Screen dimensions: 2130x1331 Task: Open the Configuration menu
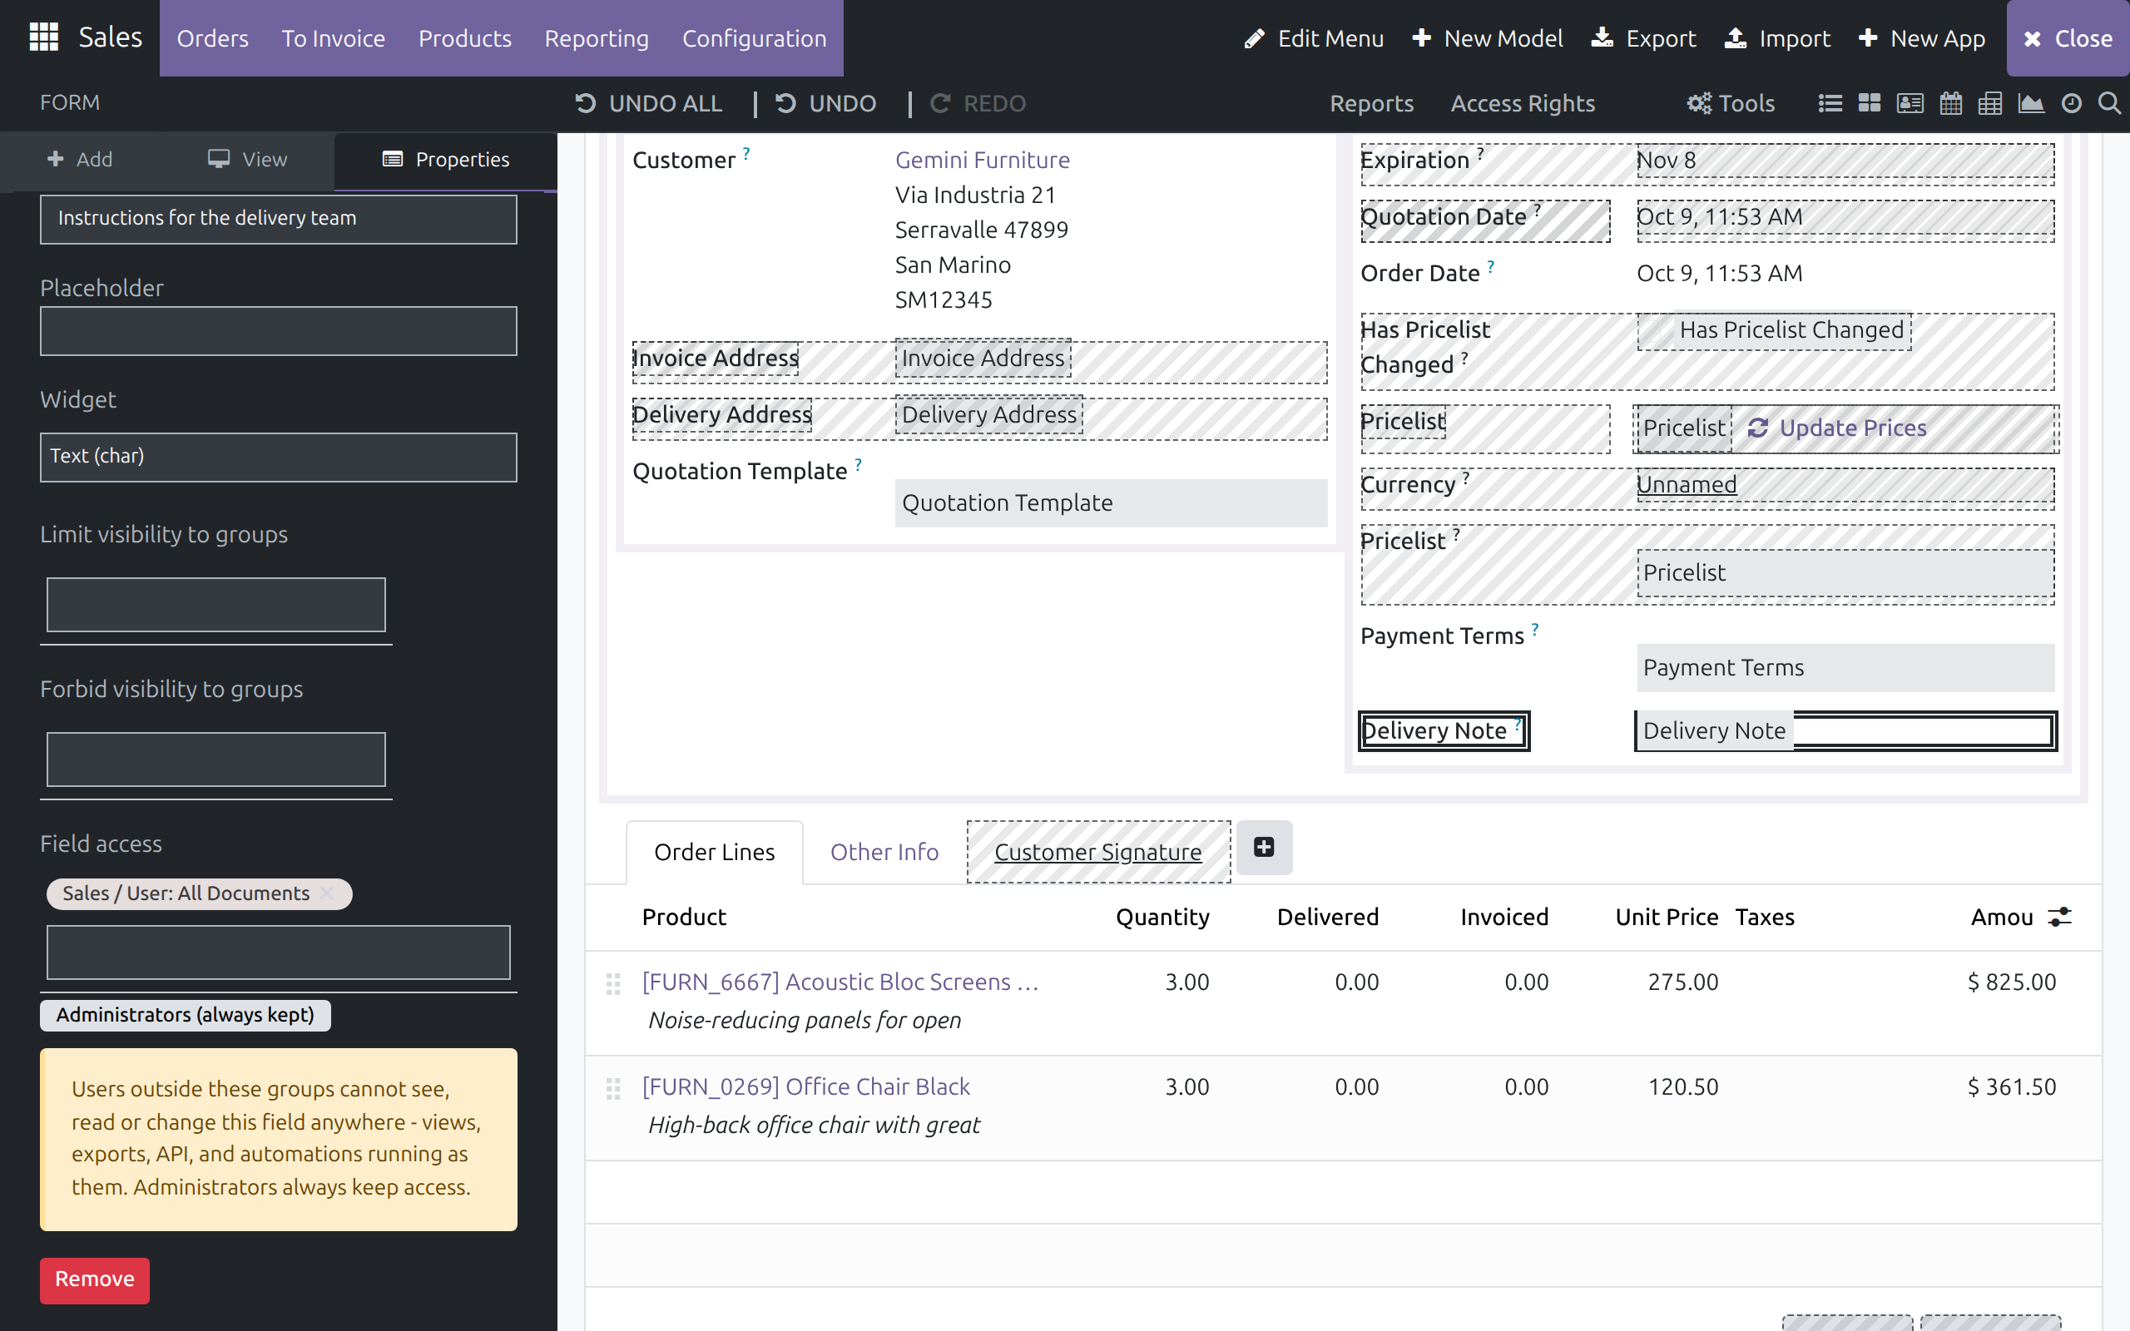[x=755, y=38]
